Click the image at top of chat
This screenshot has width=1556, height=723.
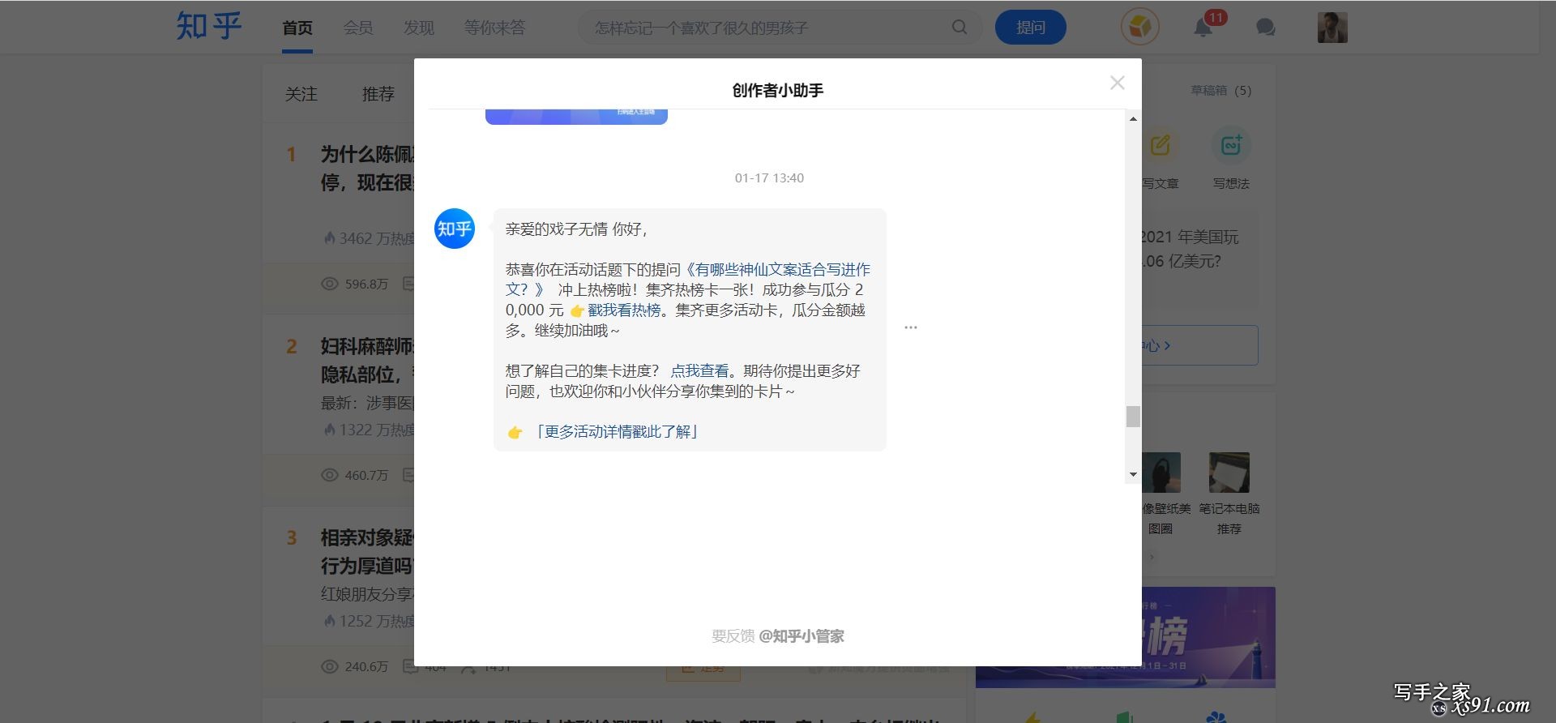576,117
